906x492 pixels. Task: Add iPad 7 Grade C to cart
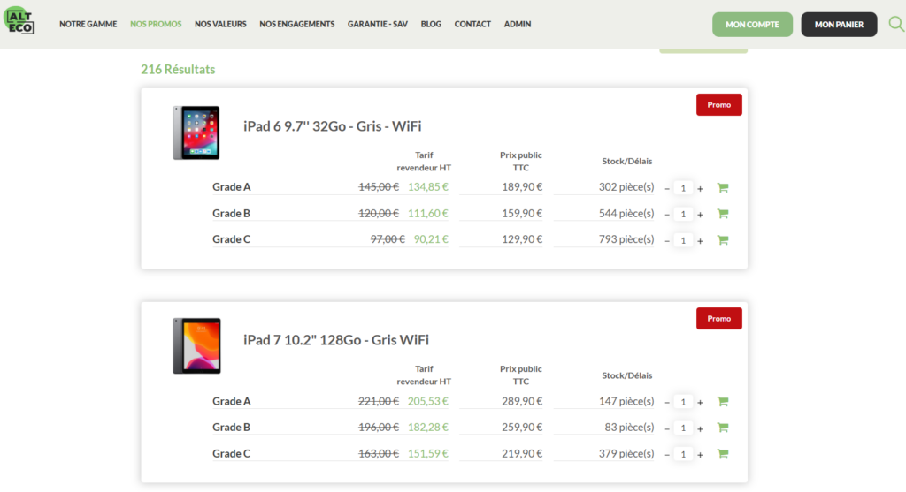(723, 454)
